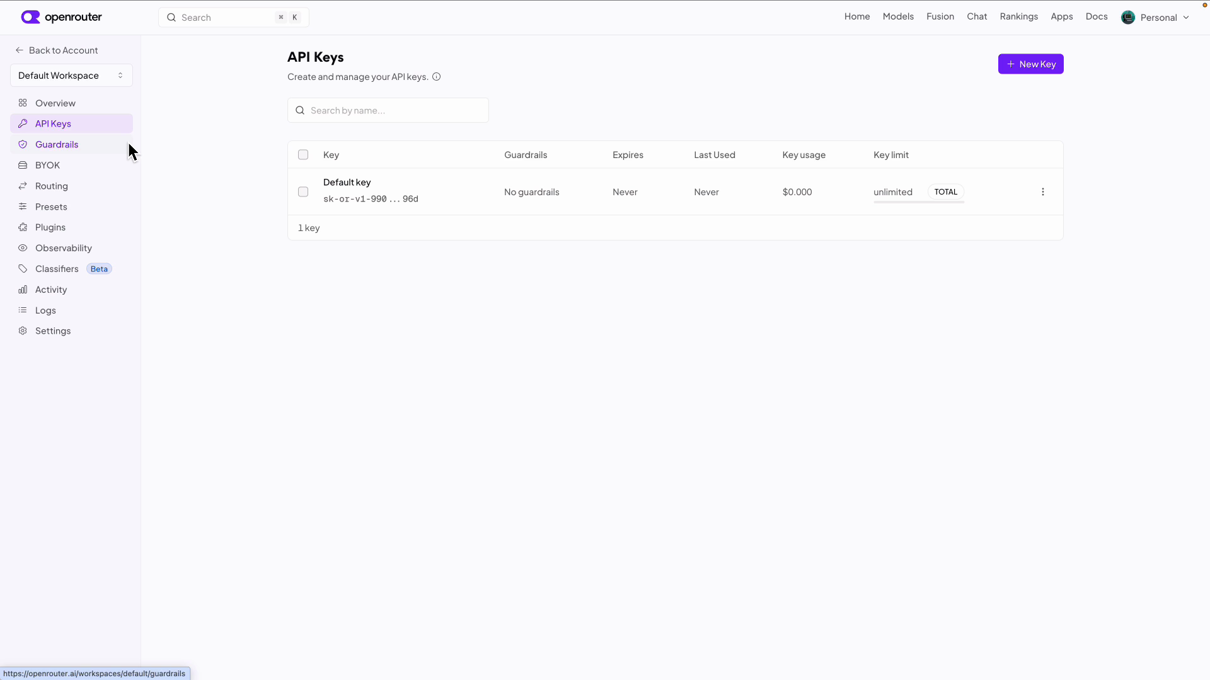Open the Fusion nav item
The width and height of the screenshot is (1210, 680).
(940, 16)
